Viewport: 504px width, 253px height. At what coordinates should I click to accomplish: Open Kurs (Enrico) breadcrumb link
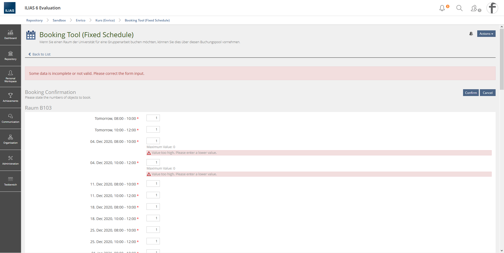[105, 20]
